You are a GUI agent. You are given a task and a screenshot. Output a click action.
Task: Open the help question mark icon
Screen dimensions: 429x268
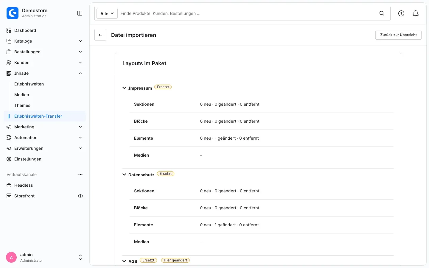pos(401,13)
